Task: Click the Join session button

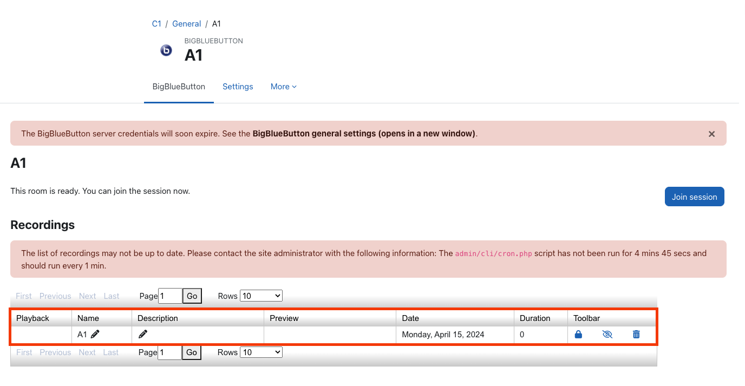Action: 694,197
